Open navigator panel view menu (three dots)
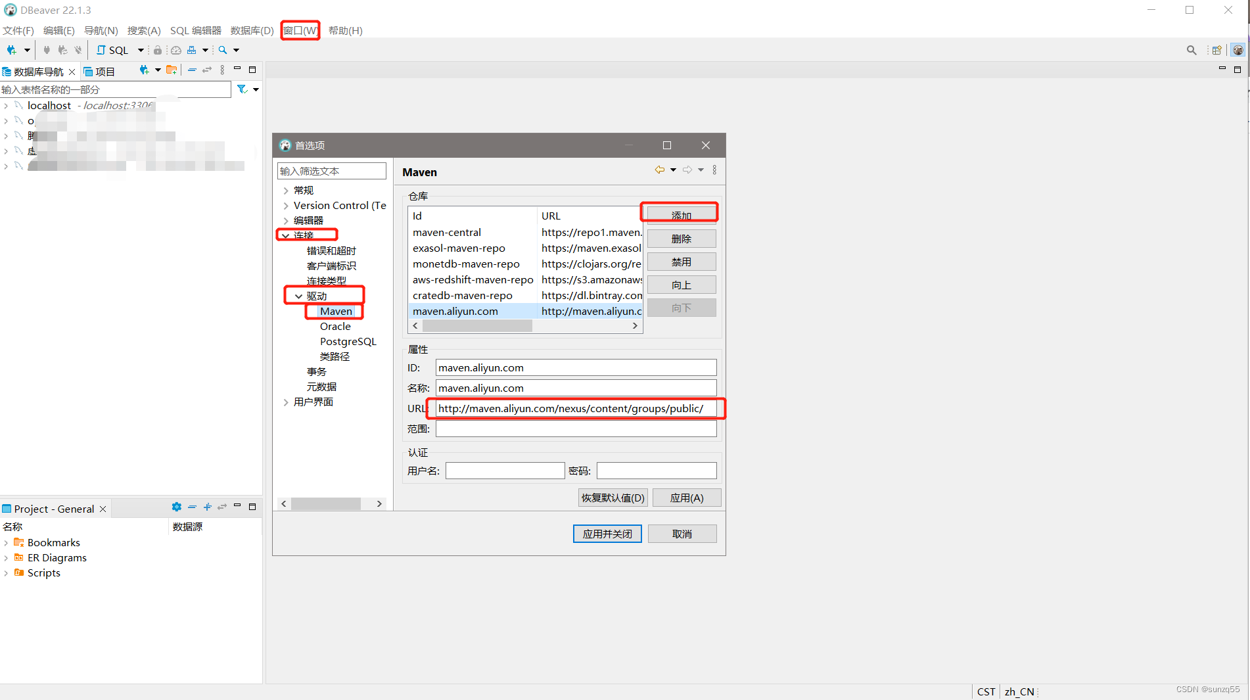This screenshot has width=1250, height=700. click(222, 70)
